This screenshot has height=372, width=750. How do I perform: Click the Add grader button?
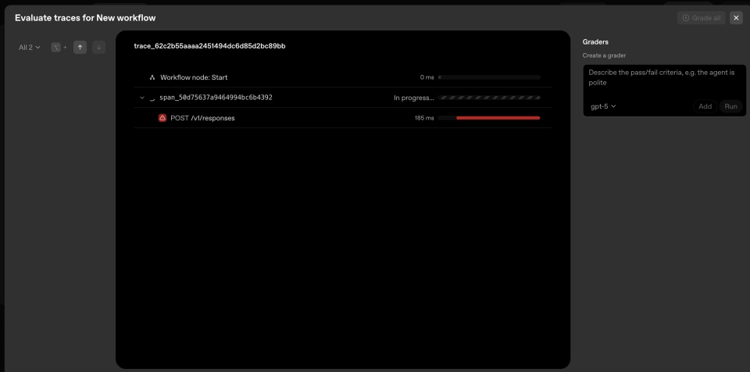(x=705, y=106)
